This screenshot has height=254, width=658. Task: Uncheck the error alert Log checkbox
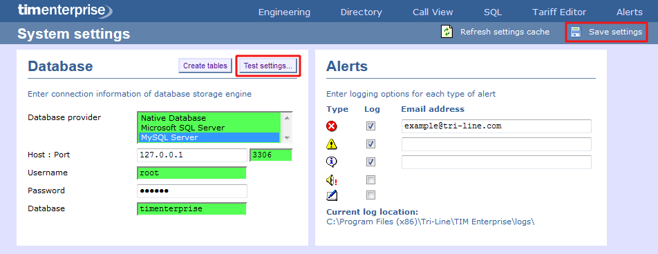pos(370,126)
